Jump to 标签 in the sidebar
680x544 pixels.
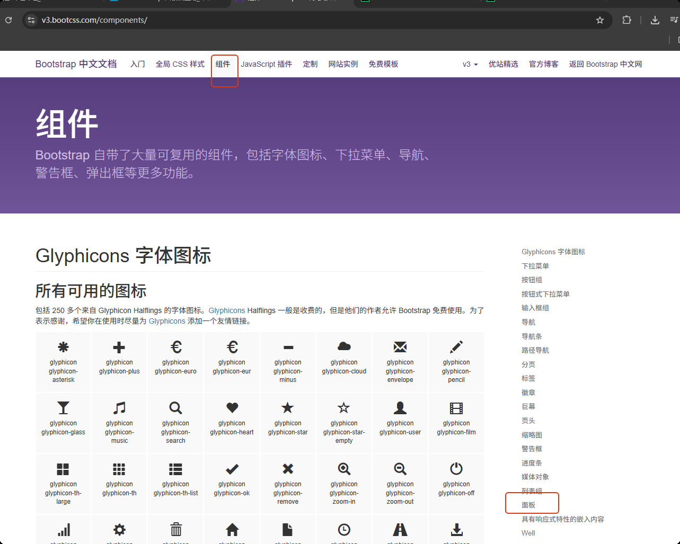pyautogui.click(x=528, y=378)
